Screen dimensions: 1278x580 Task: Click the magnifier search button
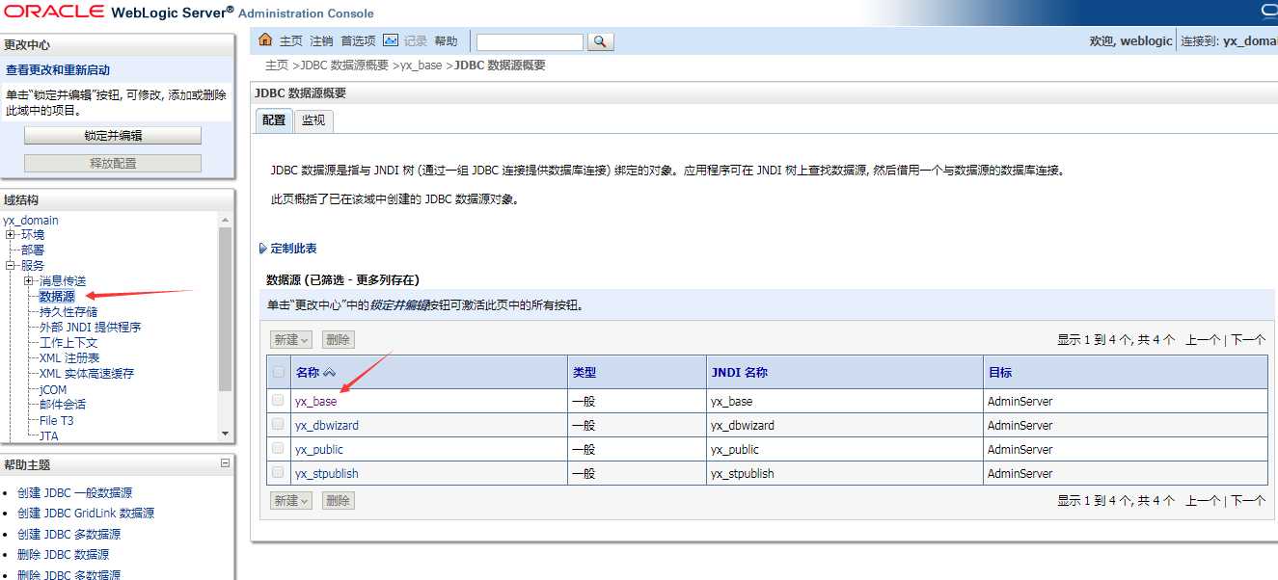[600, 41]
